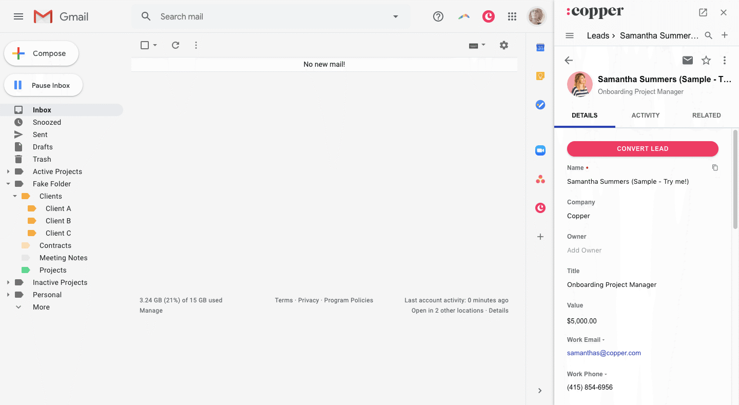Open Google Keep side panel icon

coord(540,76)
